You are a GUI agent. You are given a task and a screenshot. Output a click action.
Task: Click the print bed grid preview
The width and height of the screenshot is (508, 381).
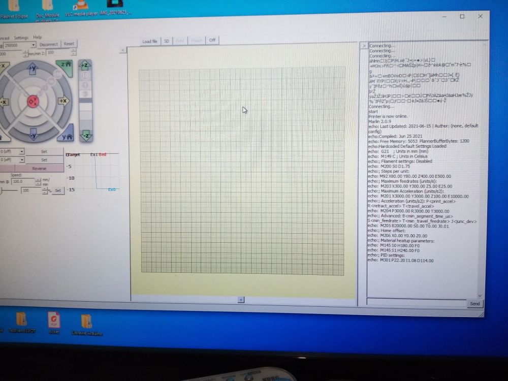[242, 171]
